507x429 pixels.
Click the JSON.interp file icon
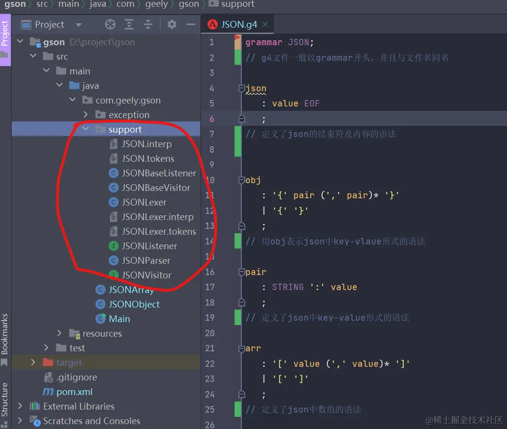(113, 144)
